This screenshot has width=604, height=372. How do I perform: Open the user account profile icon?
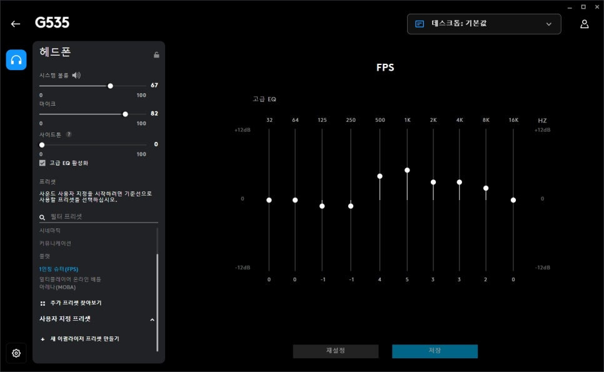pyautogui.click(x=585, y=24)
